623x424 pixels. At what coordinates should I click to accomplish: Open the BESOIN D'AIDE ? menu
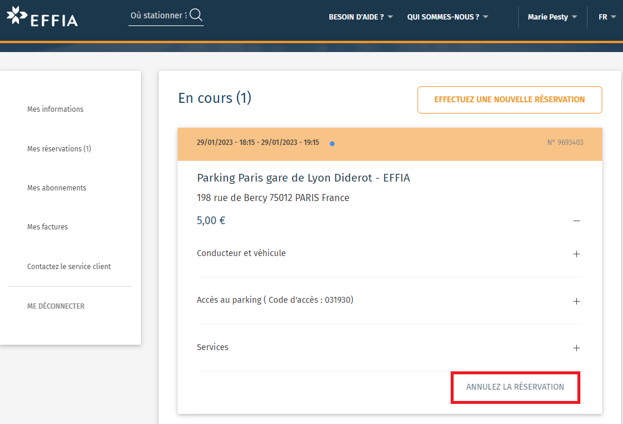point(361,17)
